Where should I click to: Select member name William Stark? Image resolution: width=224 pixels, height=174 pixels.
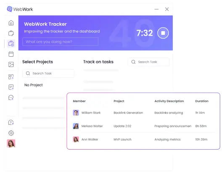[x=91, y=113]
